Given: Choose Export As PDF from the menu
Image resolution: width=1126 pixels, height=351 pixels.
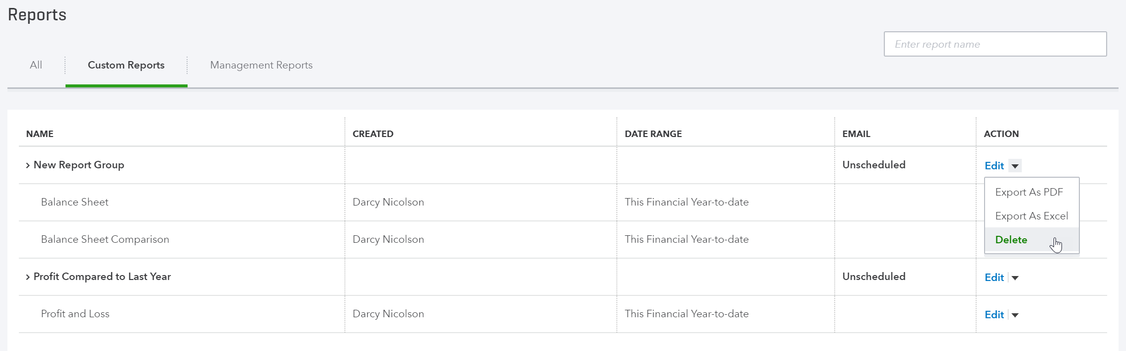Looking at the screenshot, I should pos(1029,192).
